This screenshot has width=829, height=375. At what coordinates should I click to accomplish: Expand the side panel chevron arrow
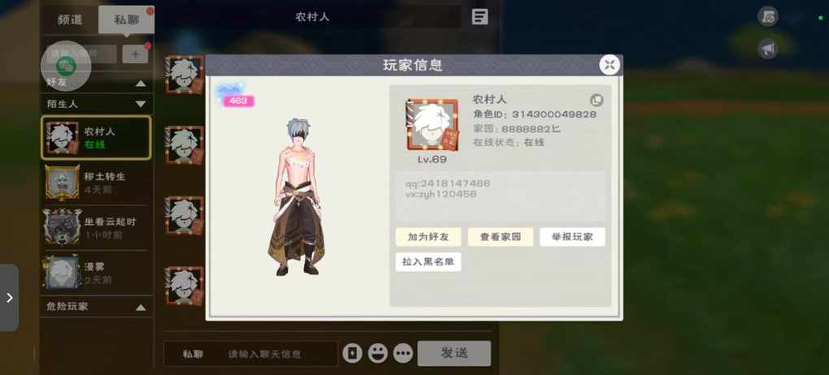pos(9,298)
